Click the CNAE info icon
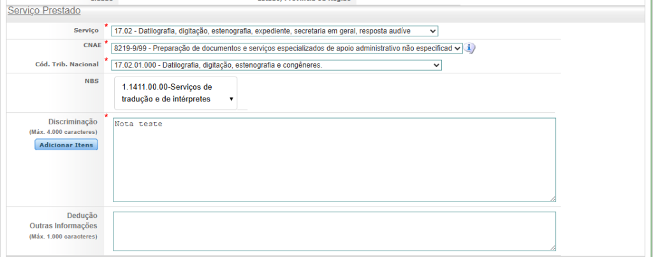Screen dimensions: 653x257 [469, 48]
